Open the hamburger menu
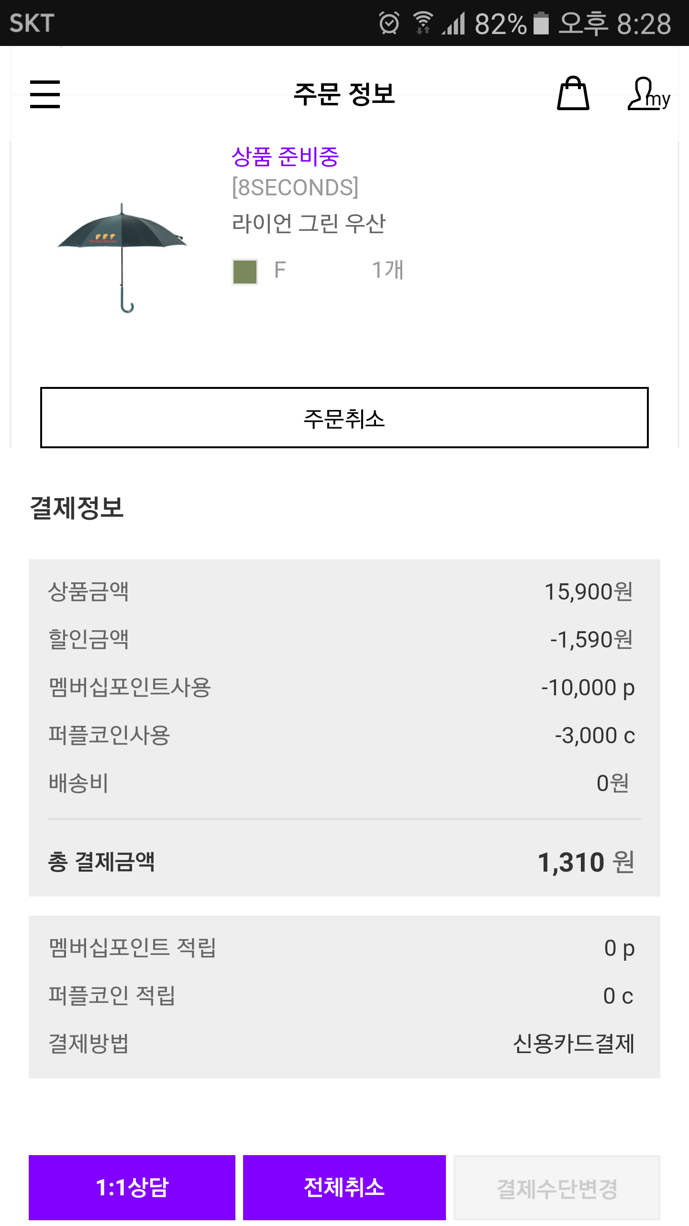Viewport: 689px width, 1226px height. [45, 94]
